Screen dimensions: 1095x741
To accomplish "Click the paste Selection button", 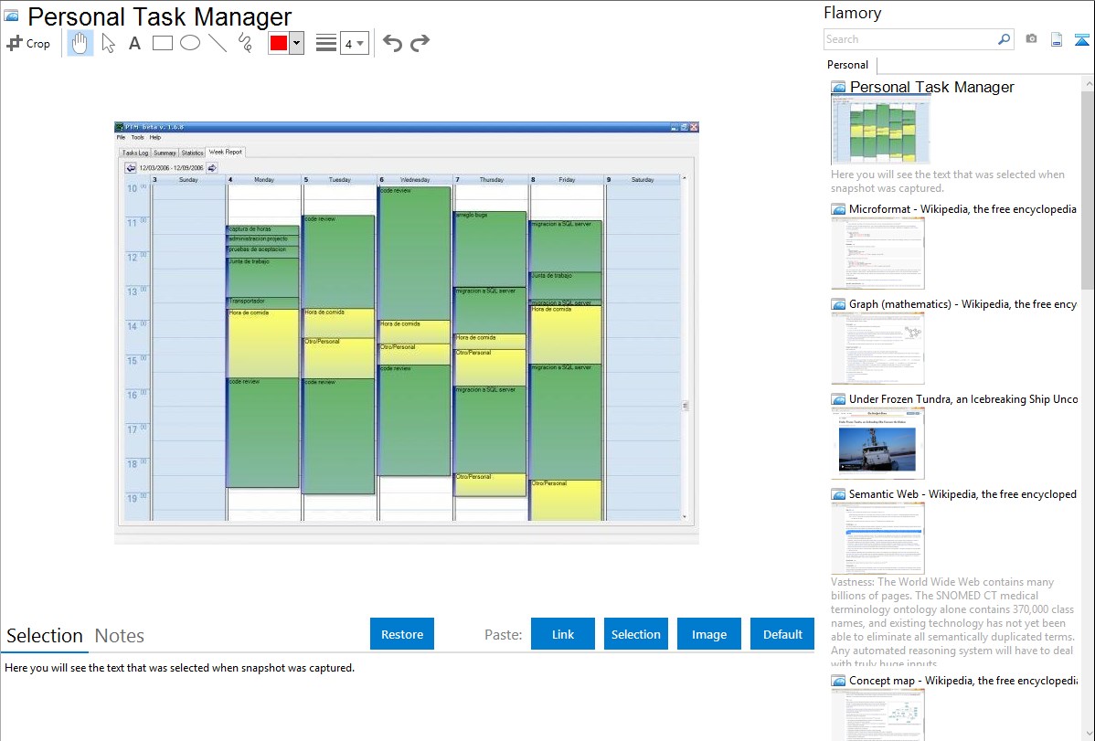I will 635,633.
